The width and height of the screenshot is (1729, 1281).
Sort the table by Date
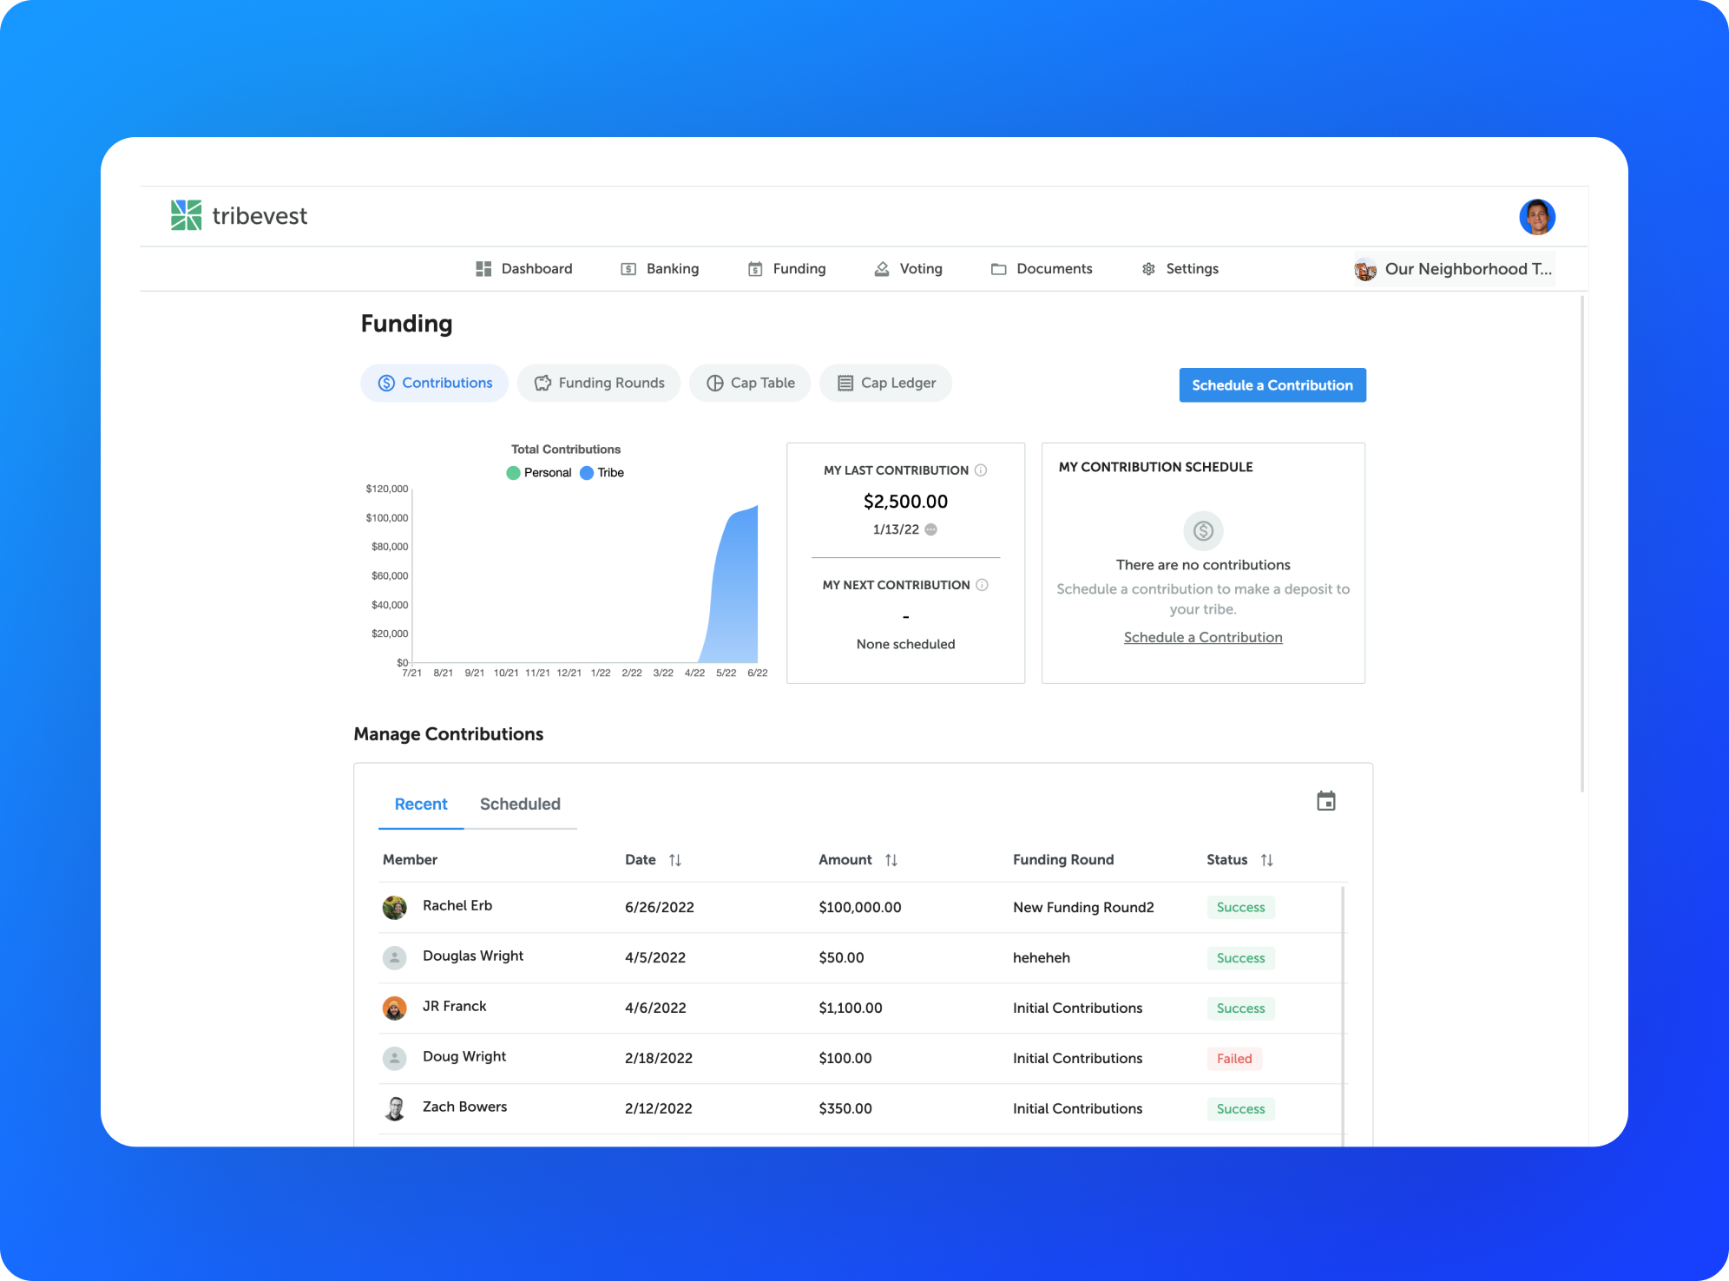[675, 860]
